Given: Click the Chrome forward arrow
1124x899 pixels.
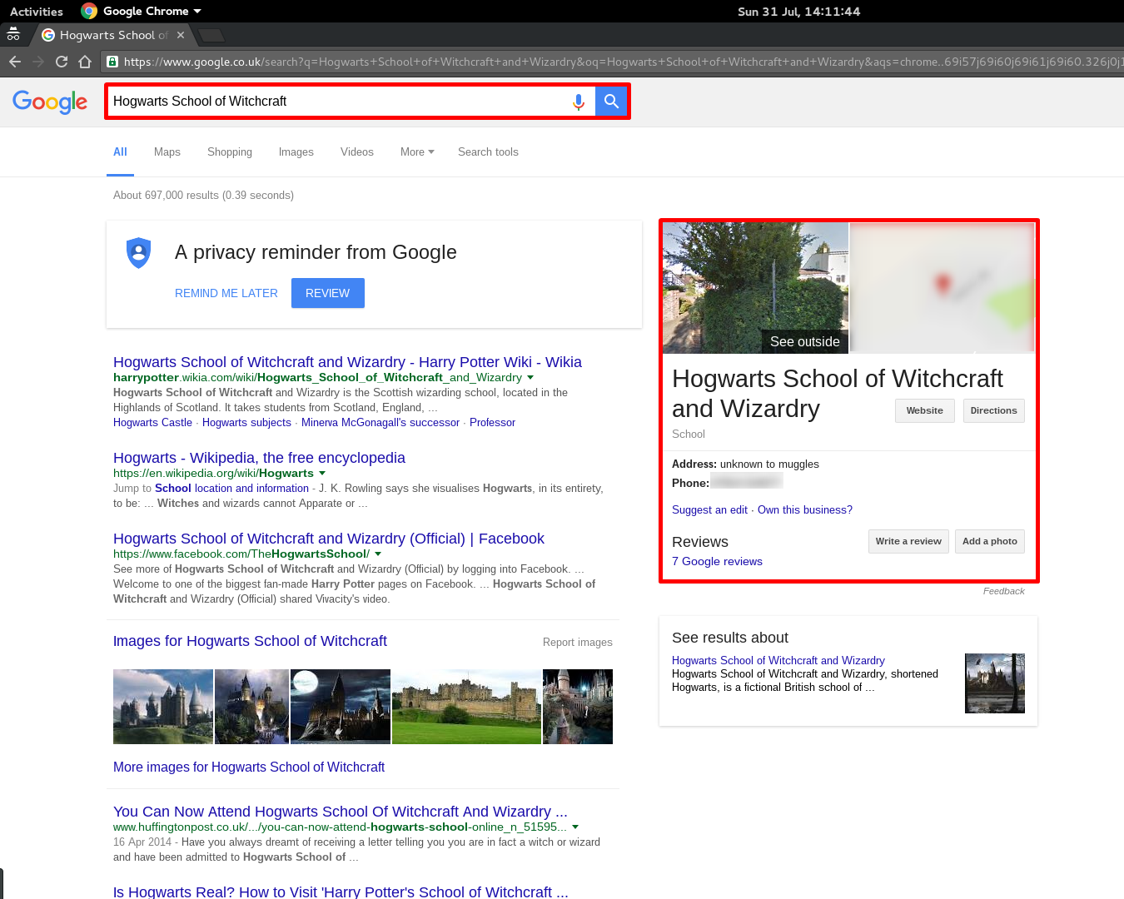Looking at the screenshot, I should click(37, 62).
